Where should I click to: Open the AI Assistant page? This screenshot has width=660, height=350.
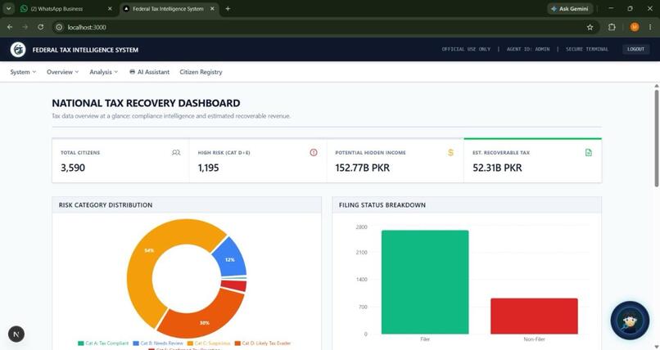coord(149,72)
